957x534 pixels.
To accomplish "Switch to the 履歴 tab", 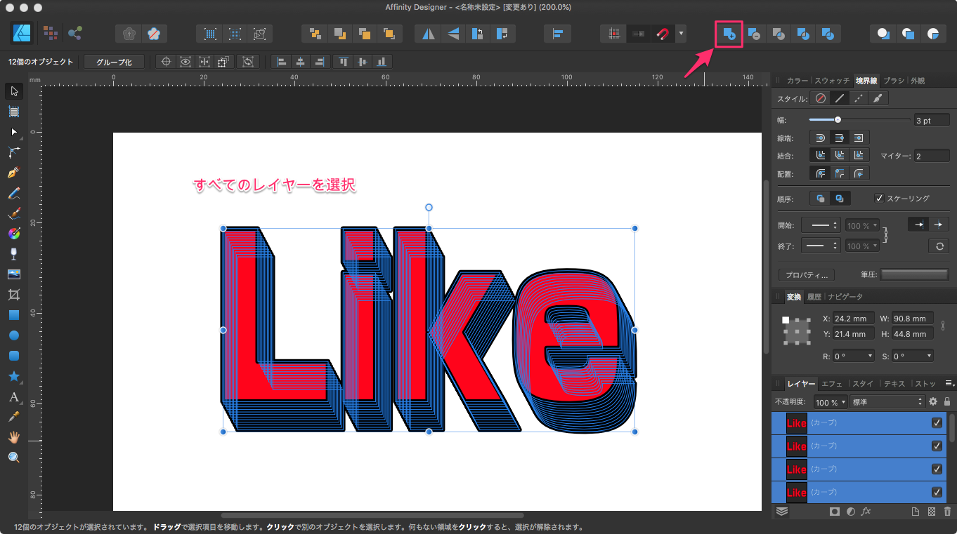I will pos(814,297).
